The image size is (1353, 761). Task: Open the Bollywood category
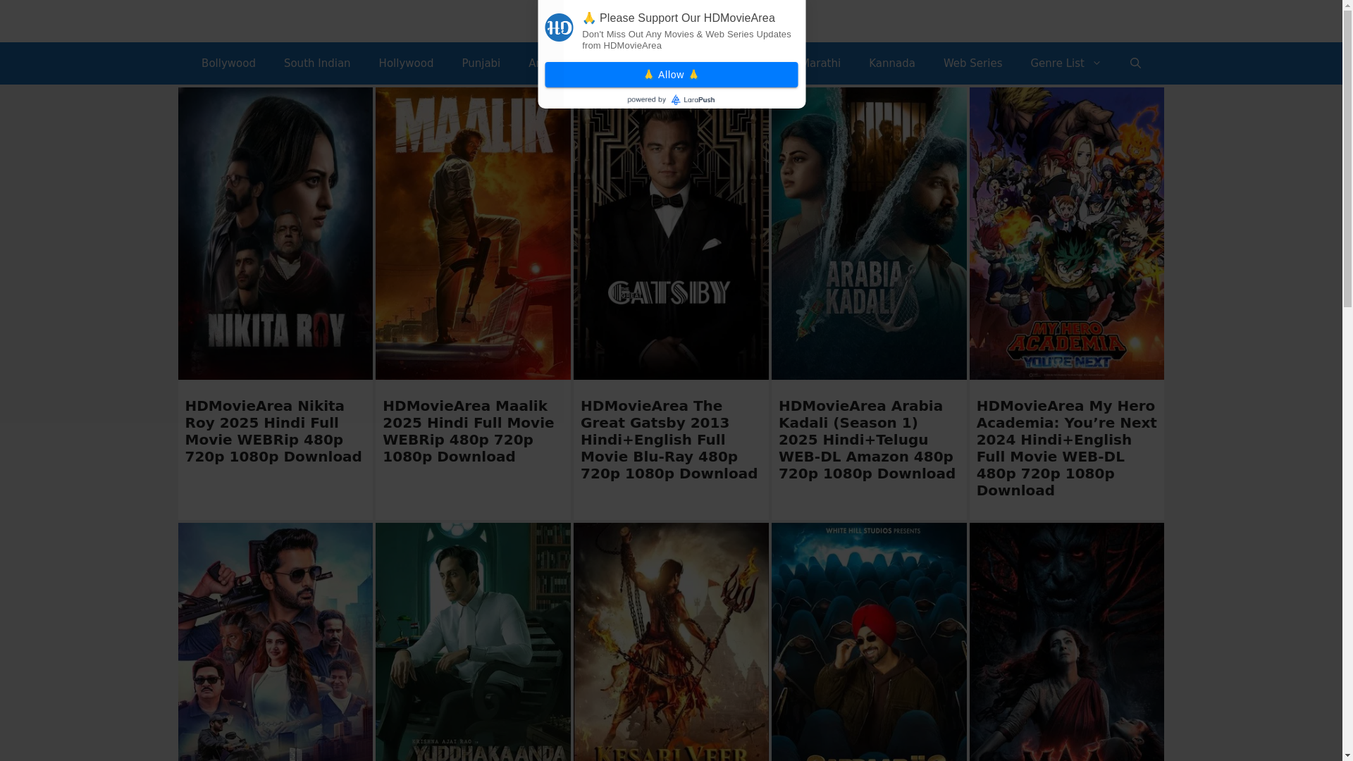[228, 63]
